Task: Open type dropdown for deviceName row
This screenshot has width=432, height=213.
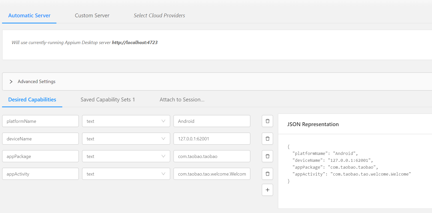Action: [126, 139]
